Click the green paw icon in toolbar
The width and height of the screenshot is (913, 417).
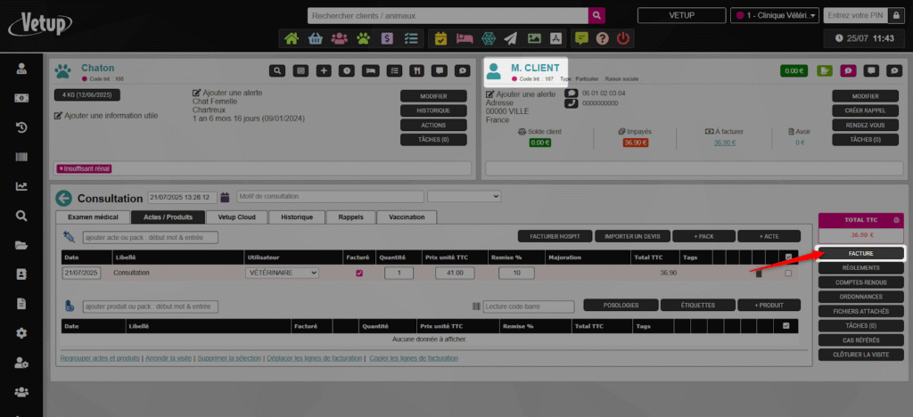[x=364, y=38]
